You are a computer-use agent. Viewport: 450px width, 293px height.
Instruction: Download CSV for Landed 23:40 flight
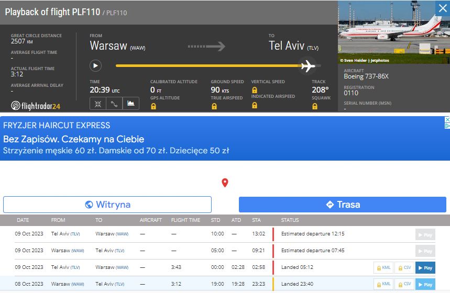pyautogui.click(x=404, y=285)
